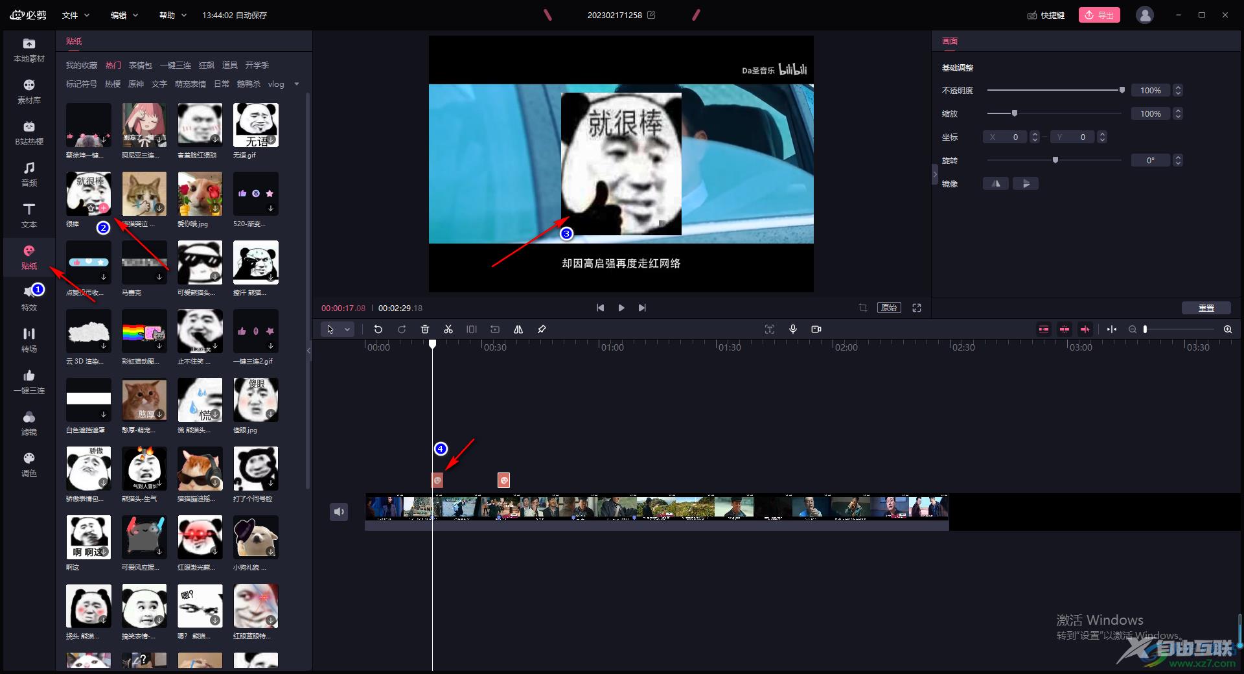This screenshot has height=674, width=1244.
Task: Open the 转场 transitions panel
Action: [x=29, y=340]
